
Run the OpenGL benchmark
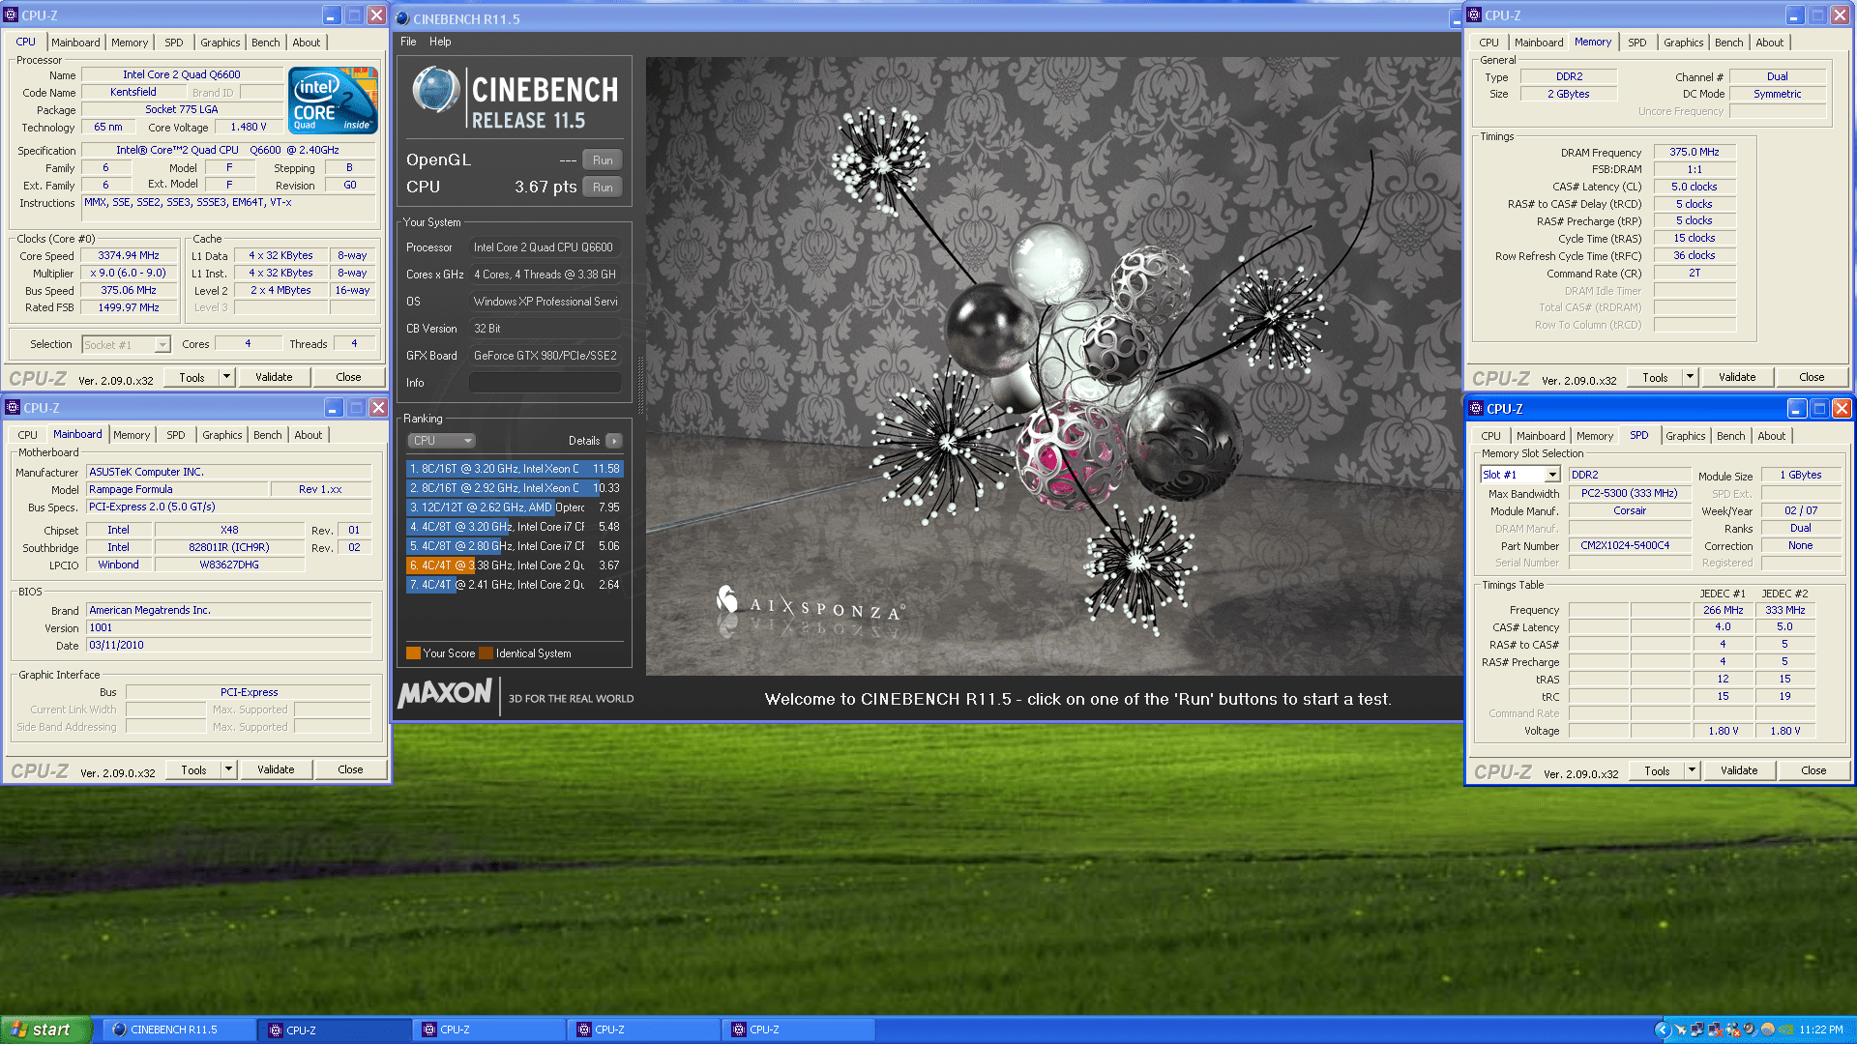click(603, 160)
